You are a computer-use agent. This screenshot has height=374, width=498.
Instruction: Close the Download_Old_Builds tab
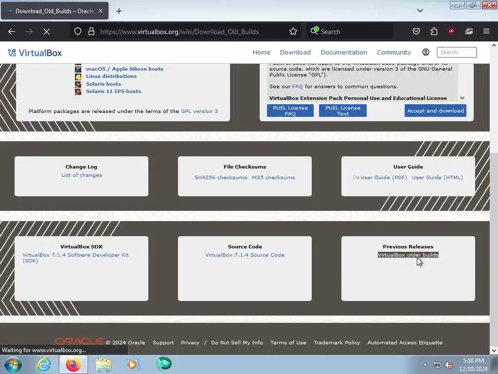(100, 11)
